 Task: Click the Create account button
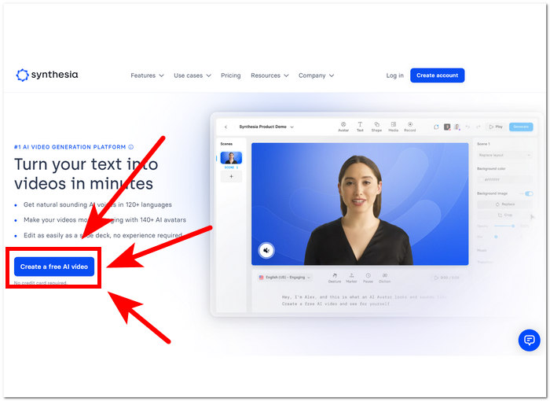tap(437, 75)
